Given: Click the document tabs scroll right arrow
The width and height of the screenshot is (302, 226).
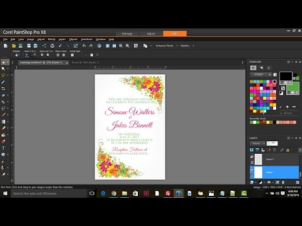Looking at the screenshot, I should (x=242, y=62).
